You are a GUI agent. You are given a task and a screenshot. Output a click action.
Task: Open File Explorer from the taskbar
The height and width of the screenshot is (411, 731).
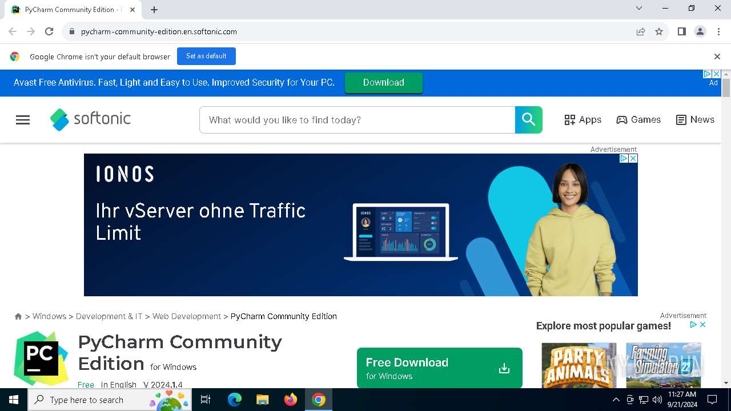point(263,400)
